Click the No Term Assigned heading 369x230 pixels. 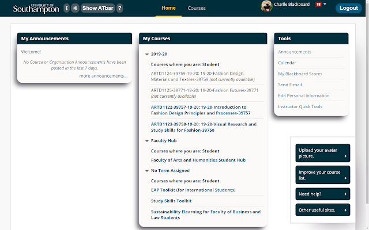[x=170, y=170]
